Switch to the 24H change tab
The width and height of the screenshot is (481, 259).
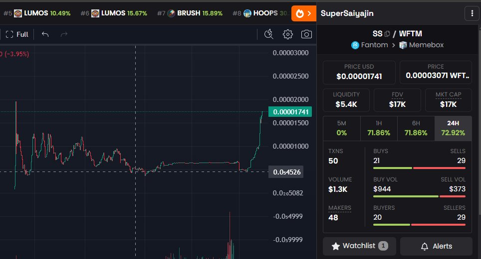[x=453, y=128]
